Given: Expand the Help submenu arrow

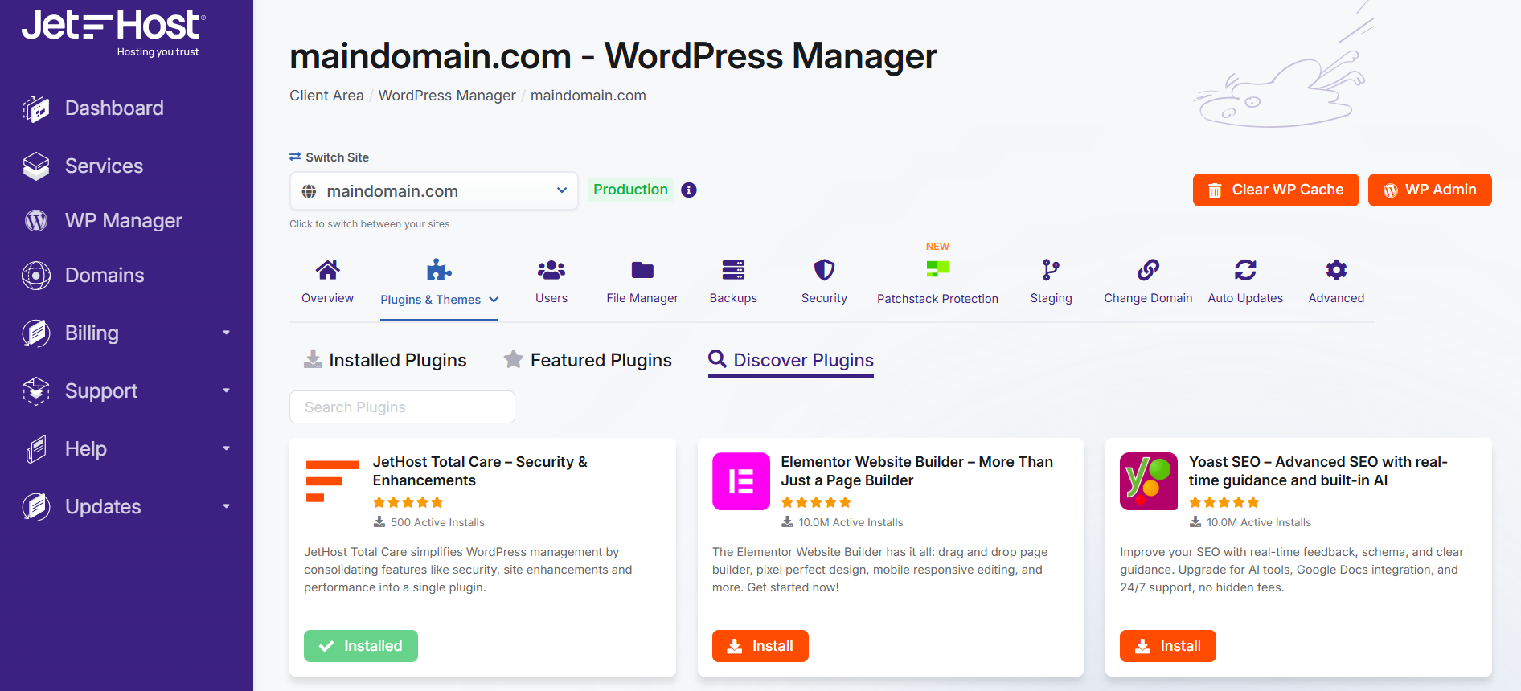Looking at the screenshot, I should 226,448.
